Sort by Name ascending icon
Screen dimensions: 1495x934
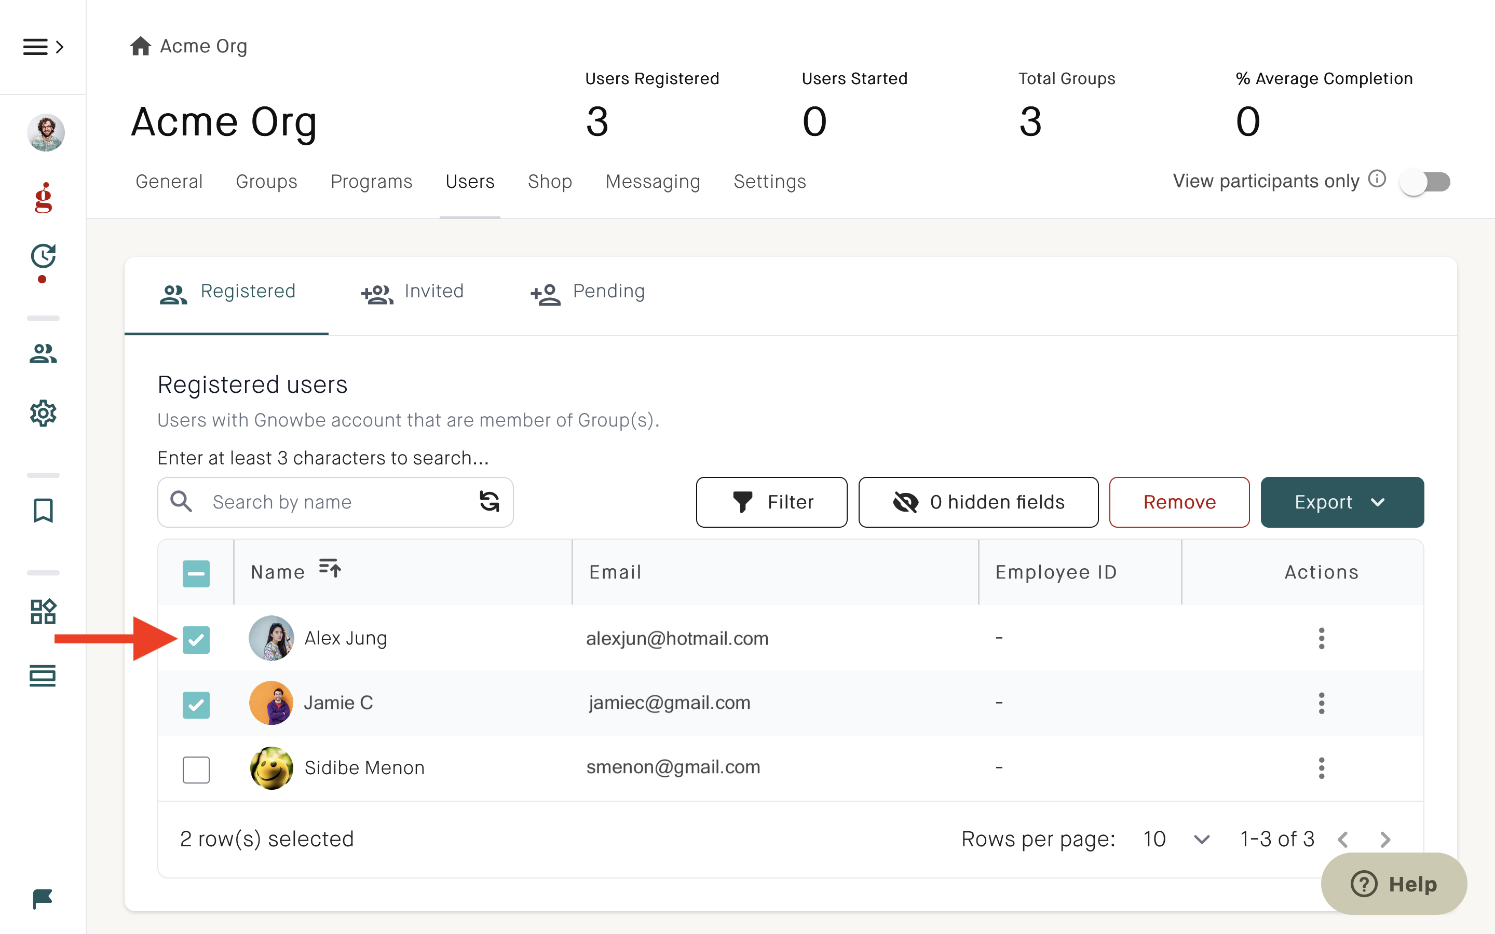[330, 568]
